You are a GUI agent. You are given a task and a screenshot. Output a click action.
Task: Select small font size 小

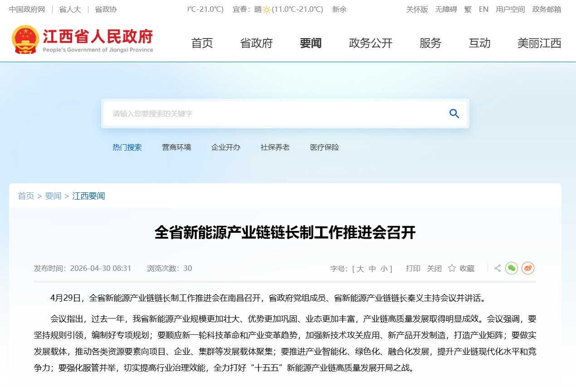tap(384, 269)
